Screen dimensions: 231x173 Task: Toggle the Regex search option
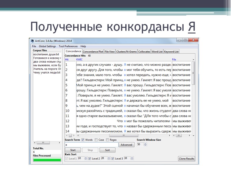pos(107,140)
